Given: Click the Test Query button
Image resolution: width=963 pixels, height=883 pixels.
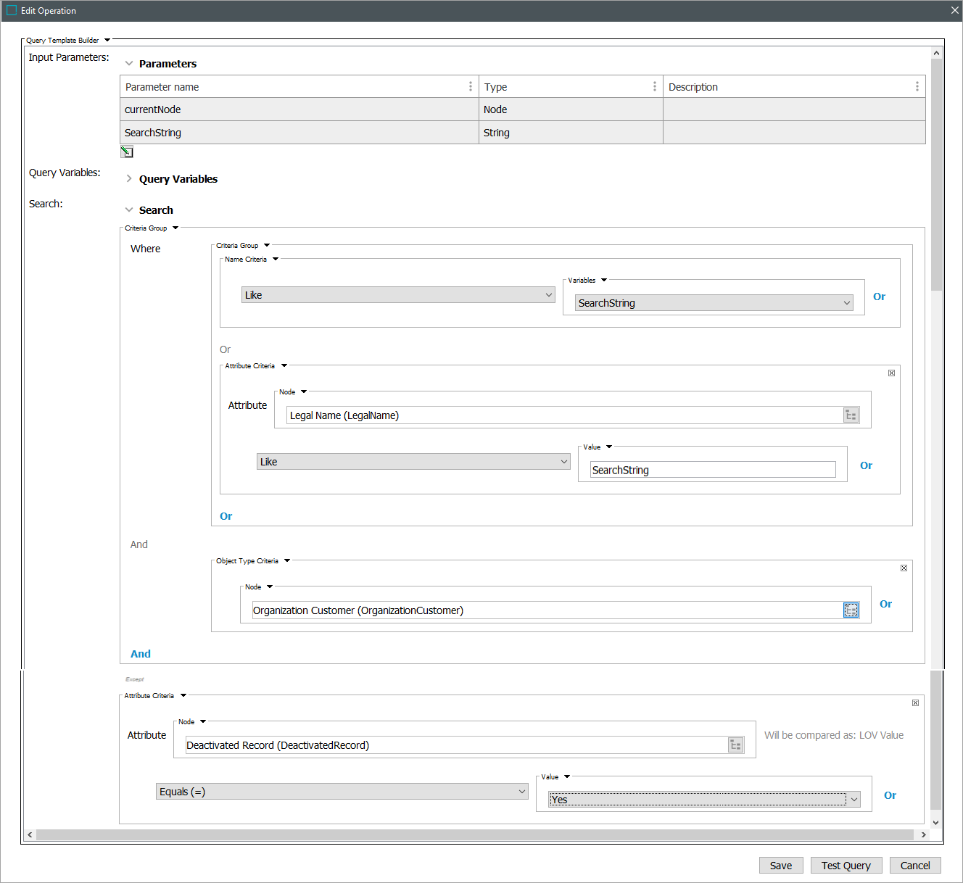Looking at the screenshot, I should pyautogui.click(x=846, y=866).
